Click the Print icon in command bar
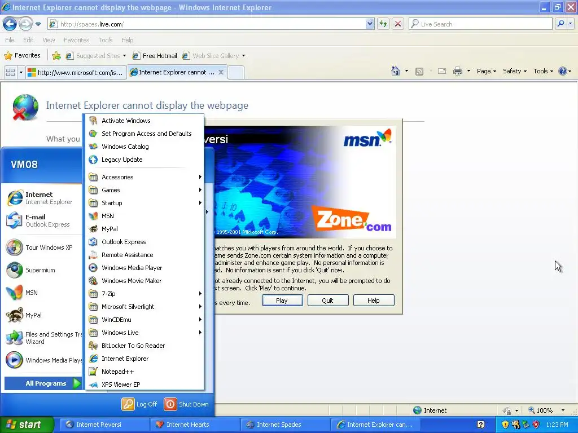This screenshot has width=578, height=433. [x=457, y=71]
